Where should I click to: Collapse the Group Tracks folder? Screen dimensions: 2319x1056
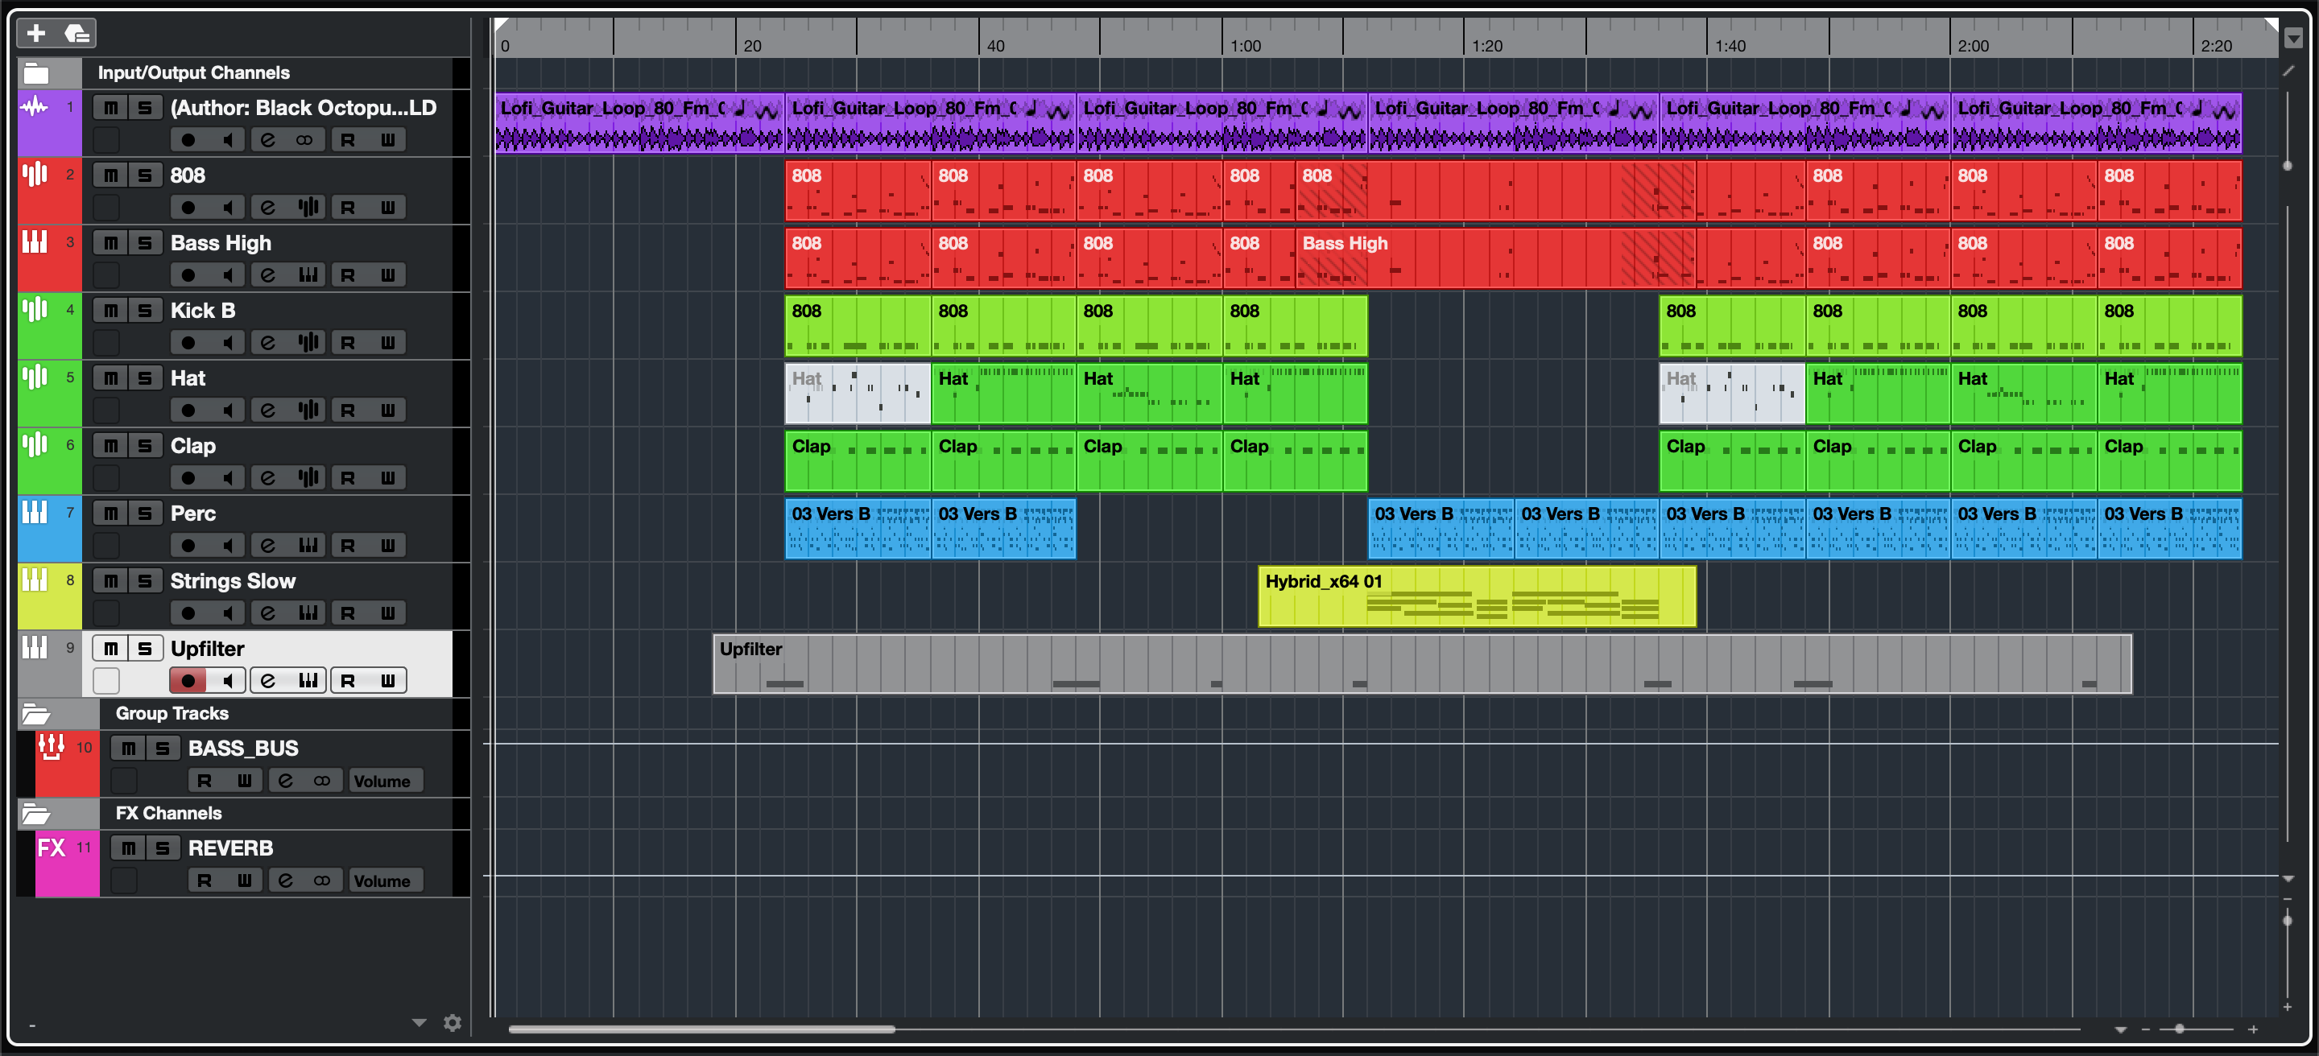pyautogui.click(x=36, y=714)
